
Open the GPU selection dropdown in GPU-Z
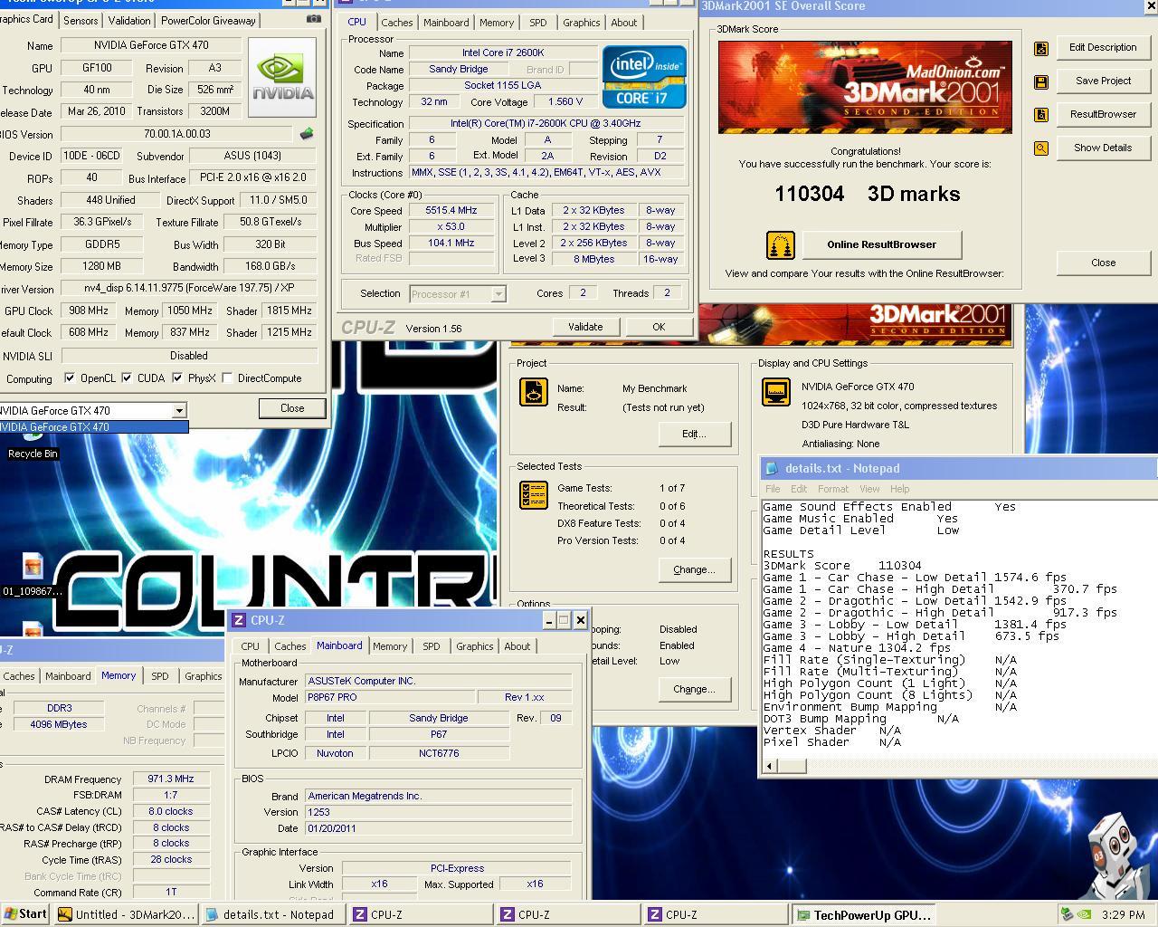coord(179,411)
